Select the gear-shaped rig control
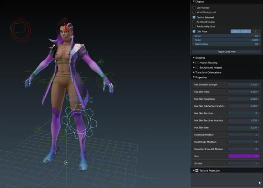263x188 pixels. (x=79, y=122)
